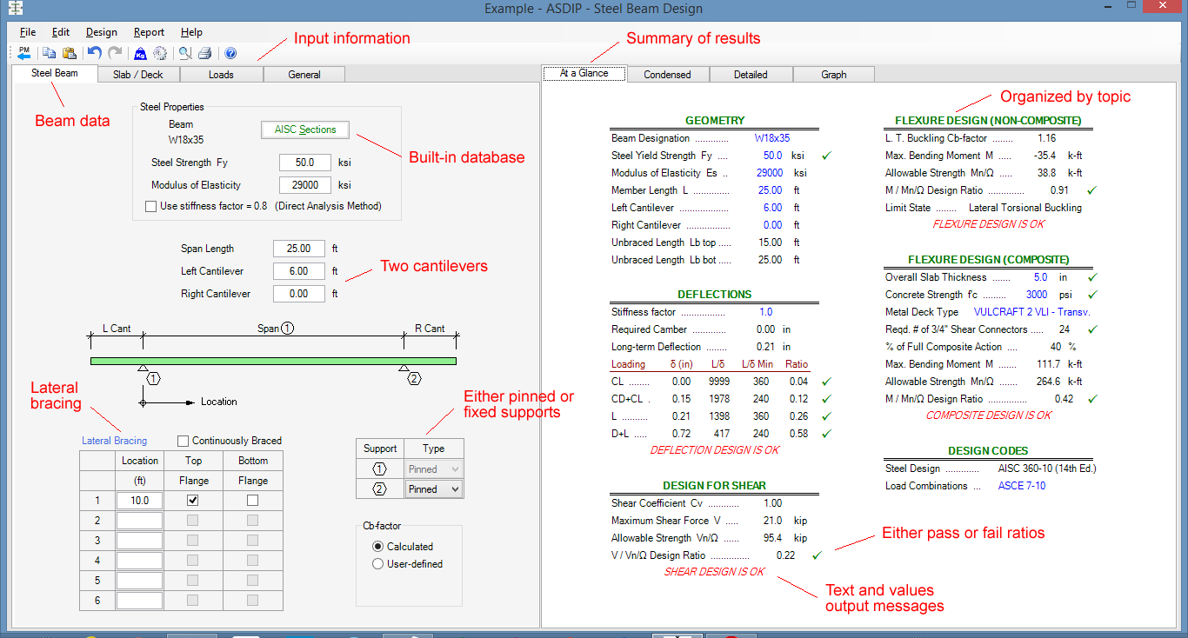Undo the last change via toolbar
Screen dimensions: 1188x638
click(95, 53)
